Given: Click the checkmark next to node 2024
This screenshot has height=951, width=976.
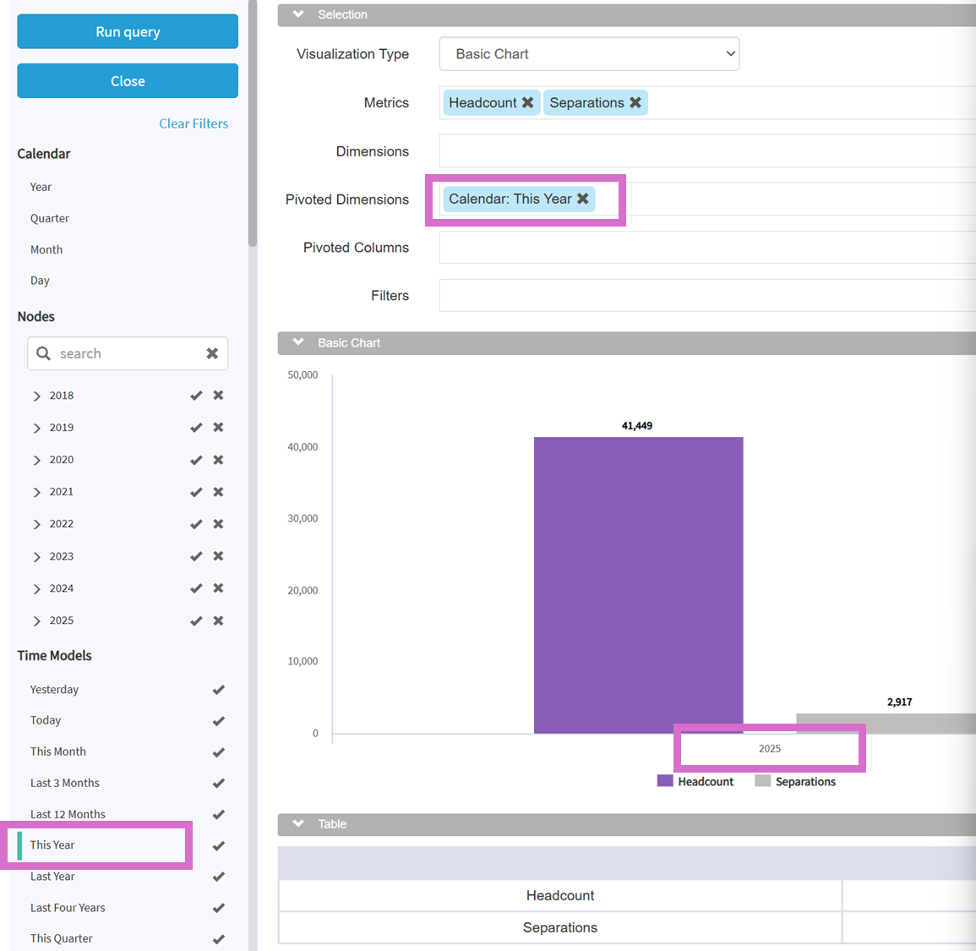Looking at the screenshot, I should (x=196, y=588).
